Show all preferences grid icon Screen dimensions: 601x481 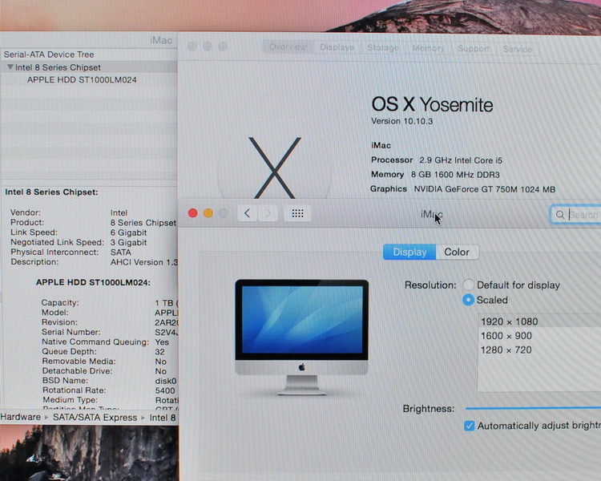[x=297, y=213]
